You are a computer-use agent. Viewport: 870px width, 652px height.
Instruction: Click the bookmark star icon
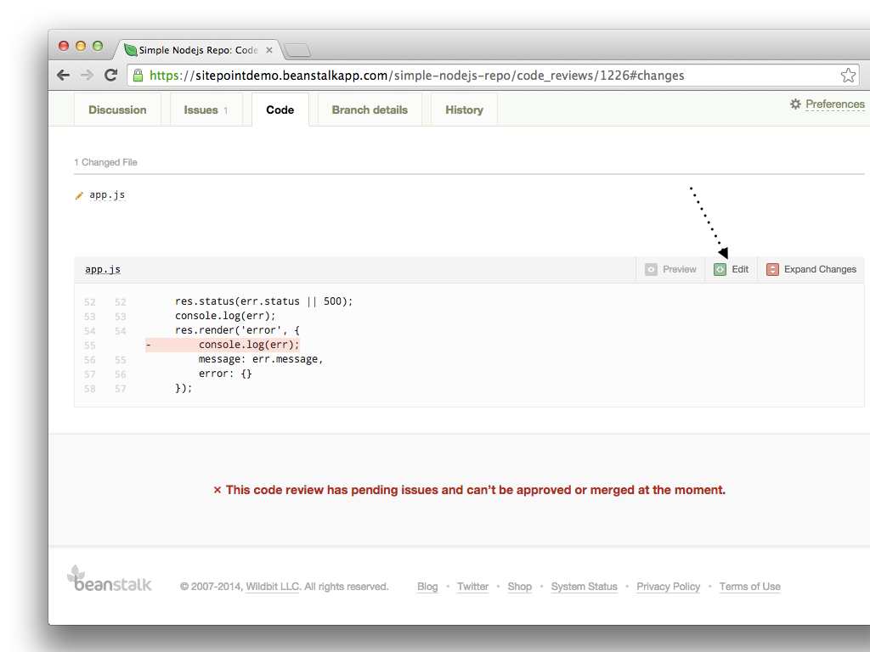(848, 76)
